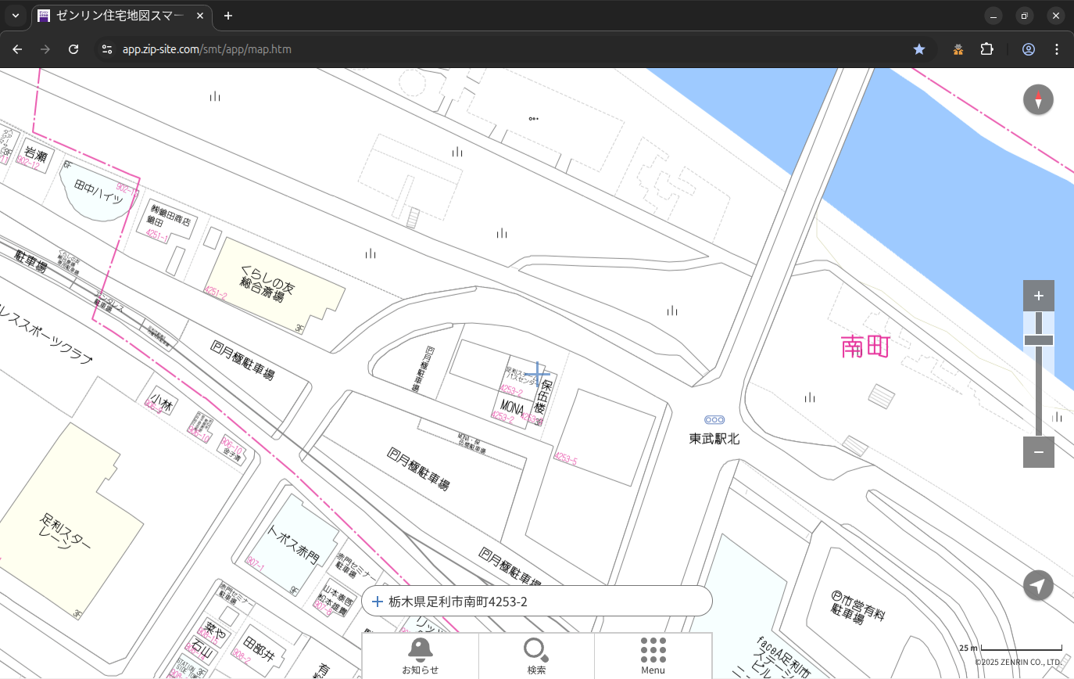Zoom in with the plus button

click(x=1038, y=296)
